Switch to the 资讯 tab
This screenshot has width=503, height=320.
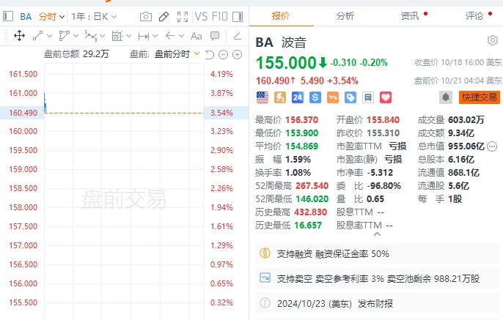(410, 16)
